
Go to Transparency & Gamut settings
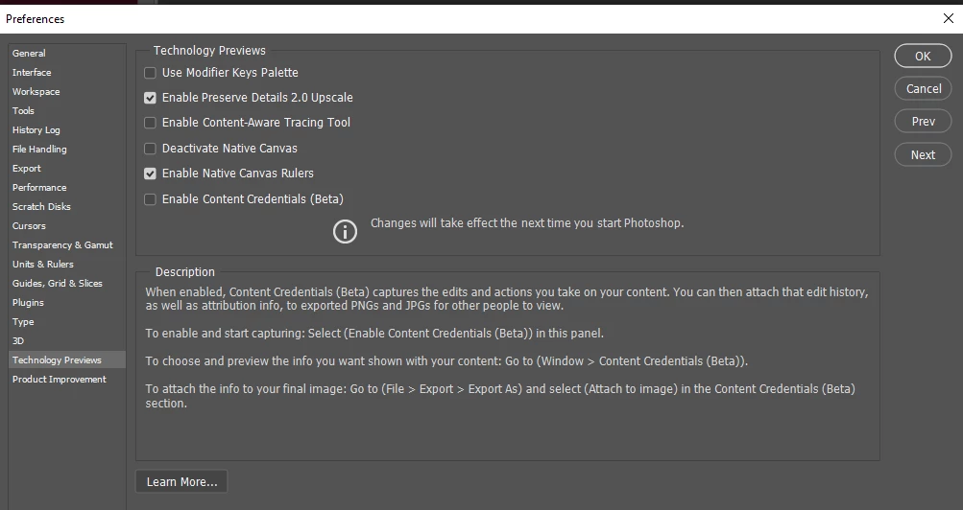click(67, 245)
